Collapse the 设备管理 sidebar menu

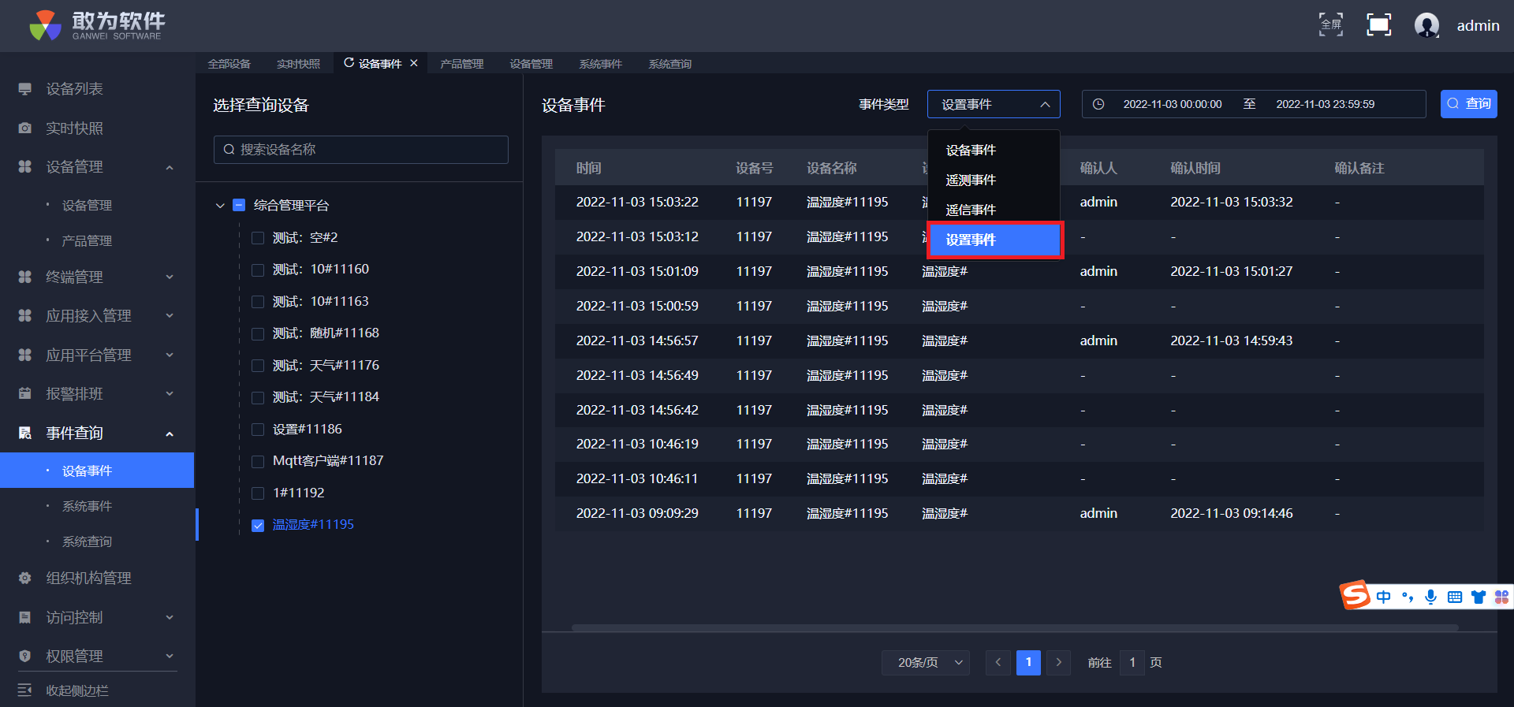pos(170,167)
